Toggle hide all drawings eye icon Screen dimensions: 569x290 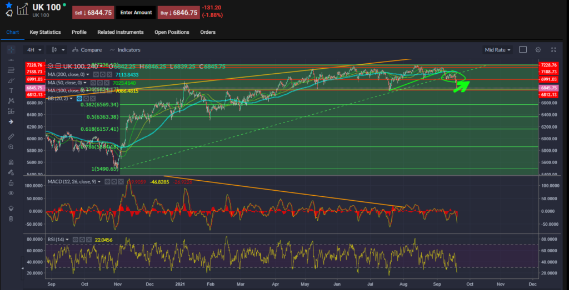point(11,193)
